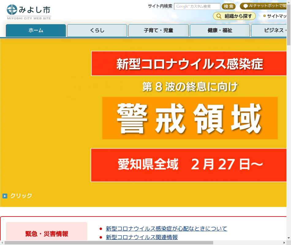The height and width of the screenshot is (245, 291).
Task: Open the くらし tab
Action: point(97,30)
